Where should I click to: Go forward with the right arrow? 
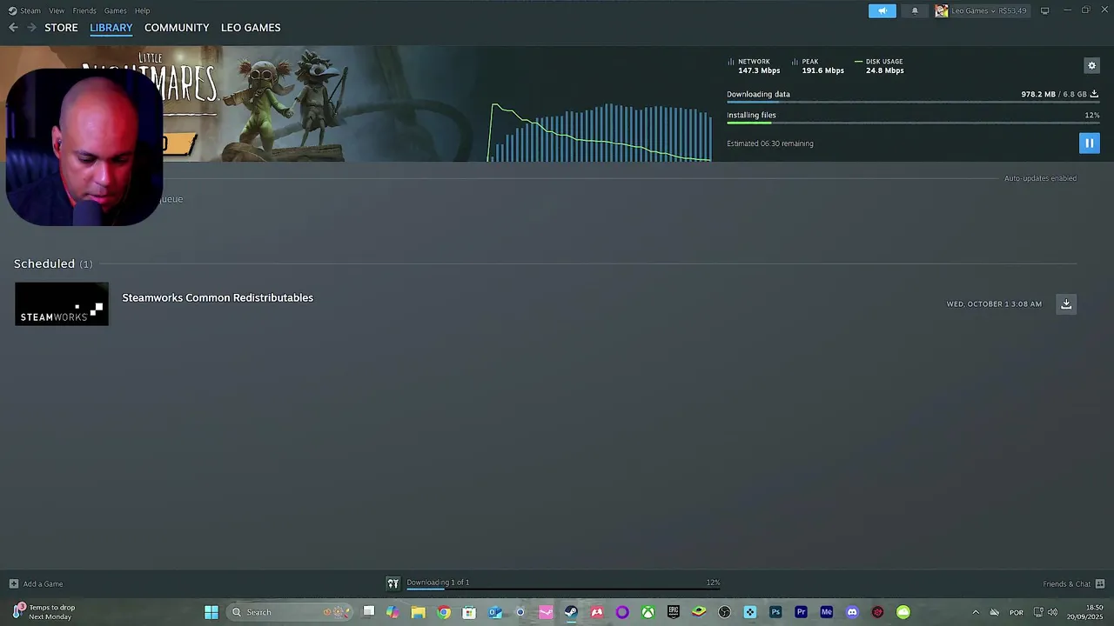pyautogui.click(x=31, y=28)
